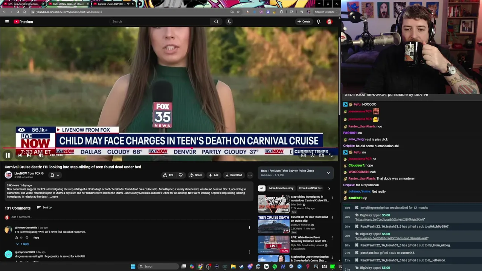Open the LiveNOW from FOX channel
482x271 pixels.
click(27, 174)
